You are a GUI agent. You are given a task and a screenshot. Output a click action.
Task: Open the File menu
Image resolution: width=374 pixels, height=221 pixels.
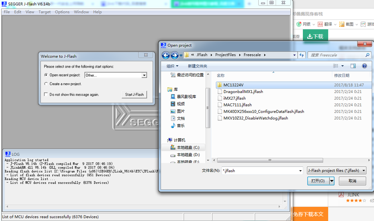click(x=7, y=12)
